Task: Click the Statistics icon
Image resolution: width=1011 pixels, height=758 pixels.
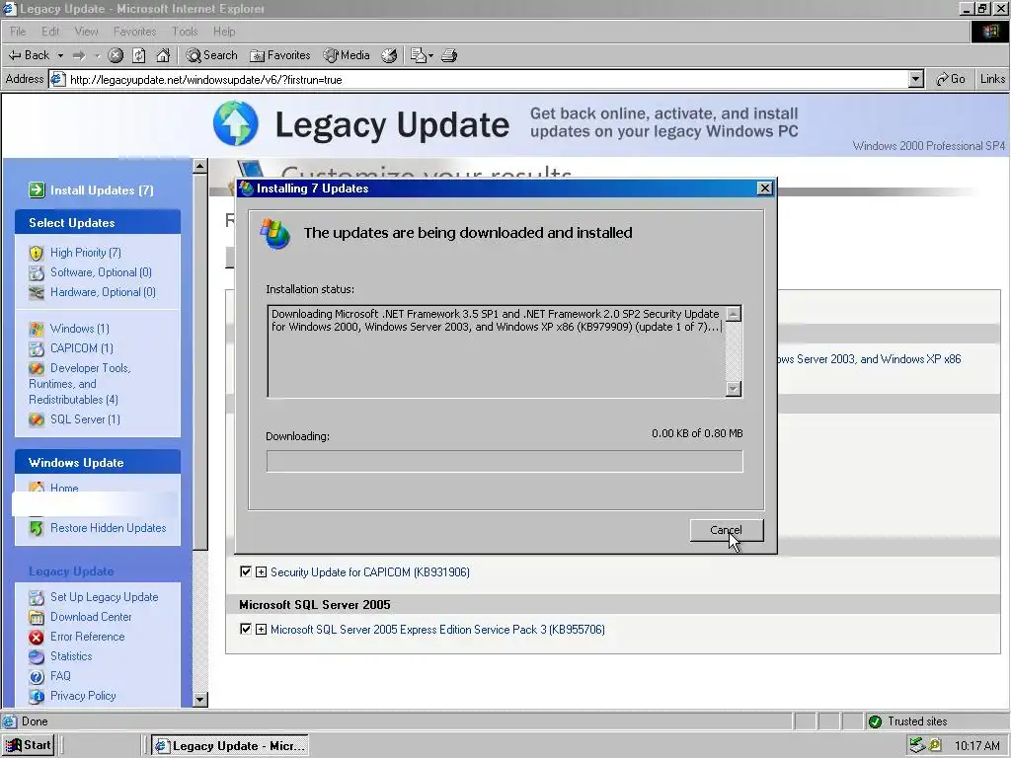Action: (x=37, y=656)
